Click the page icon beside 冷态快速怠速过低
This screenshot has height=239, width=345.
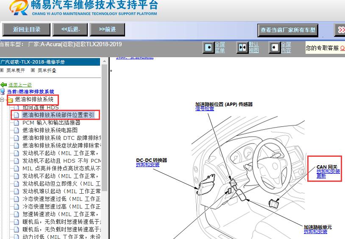[17, 200]
